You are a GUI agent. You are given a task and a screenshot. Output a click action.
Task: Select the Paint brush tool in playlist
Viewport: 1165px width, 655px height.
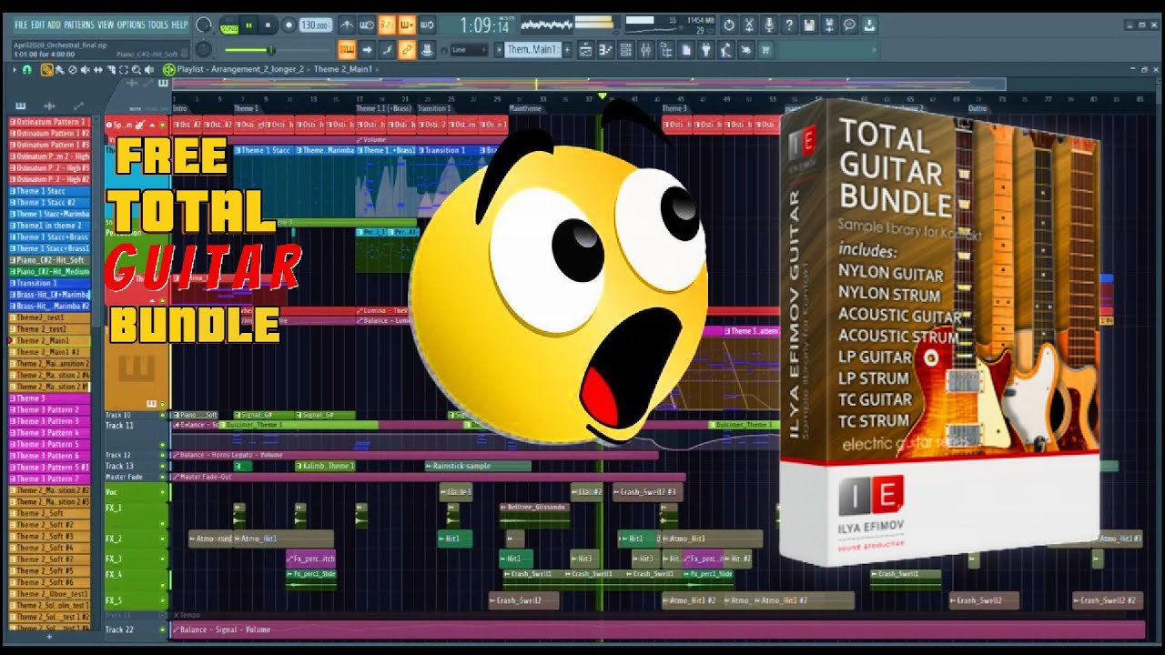59,69
